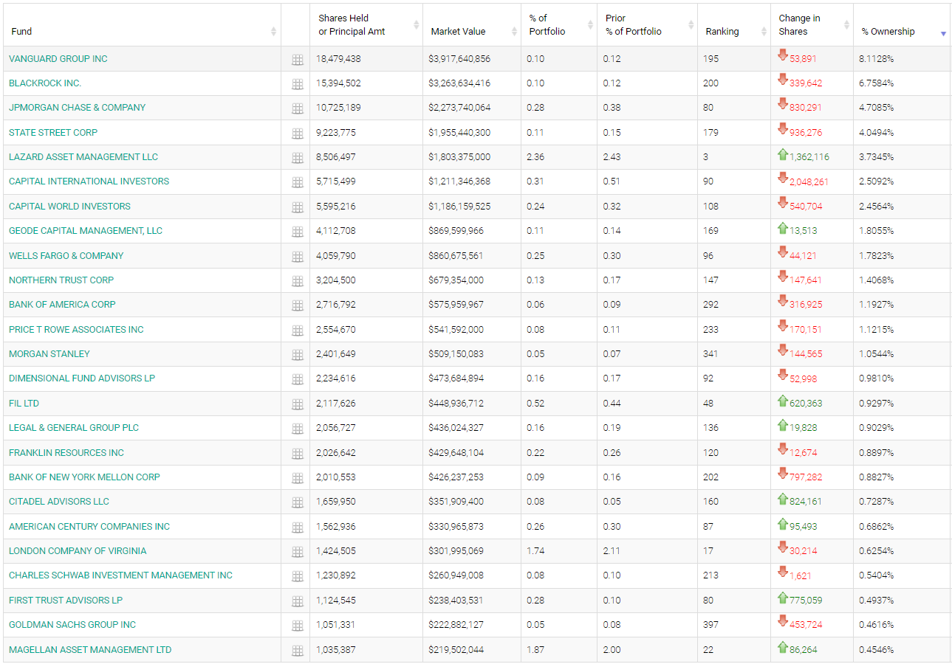The image size is (952, 664).
Task: Open grid icon in London Company of Virginia row
Action: point(298,552)
